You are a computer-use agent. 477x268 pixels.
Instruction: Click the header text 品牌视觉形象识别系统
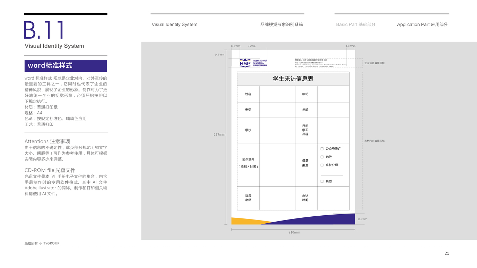tap(281, 24)
